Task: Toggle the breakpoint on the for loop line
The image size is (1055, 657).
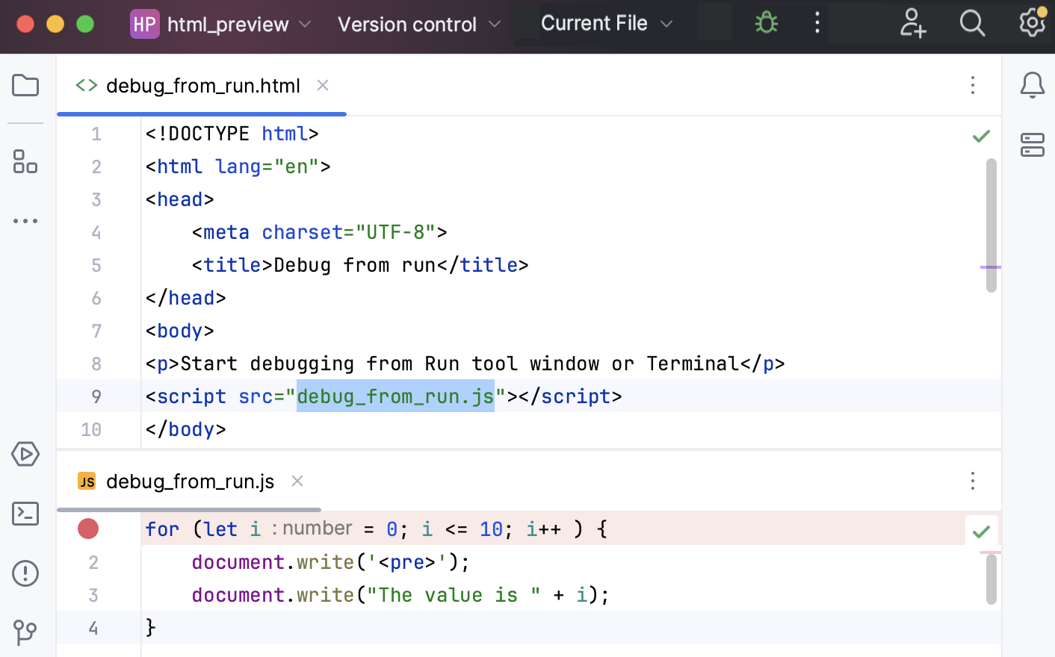Action: [87, 529]
